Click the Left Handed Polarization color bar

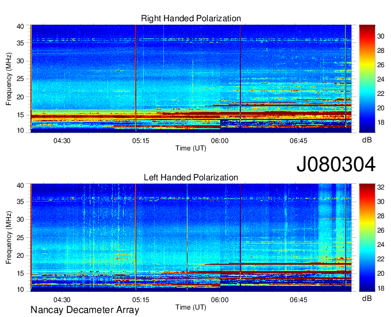tap(367, 238)
